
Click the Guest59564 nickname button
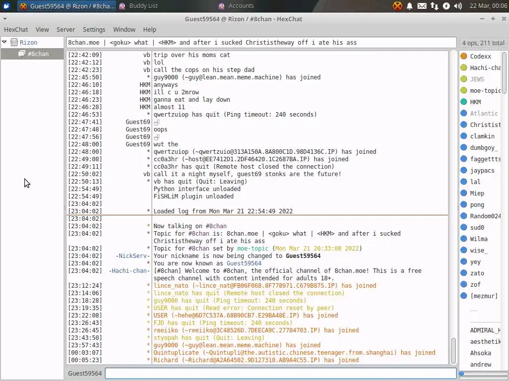tap(85, 373)
